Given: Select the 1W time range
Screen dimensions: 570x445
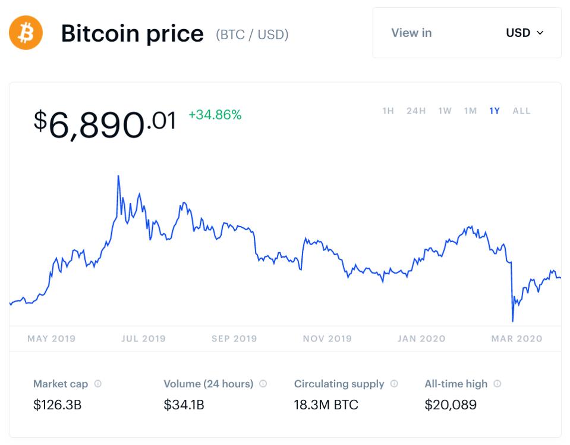Looking at the screenshot, I should (445, 111).
